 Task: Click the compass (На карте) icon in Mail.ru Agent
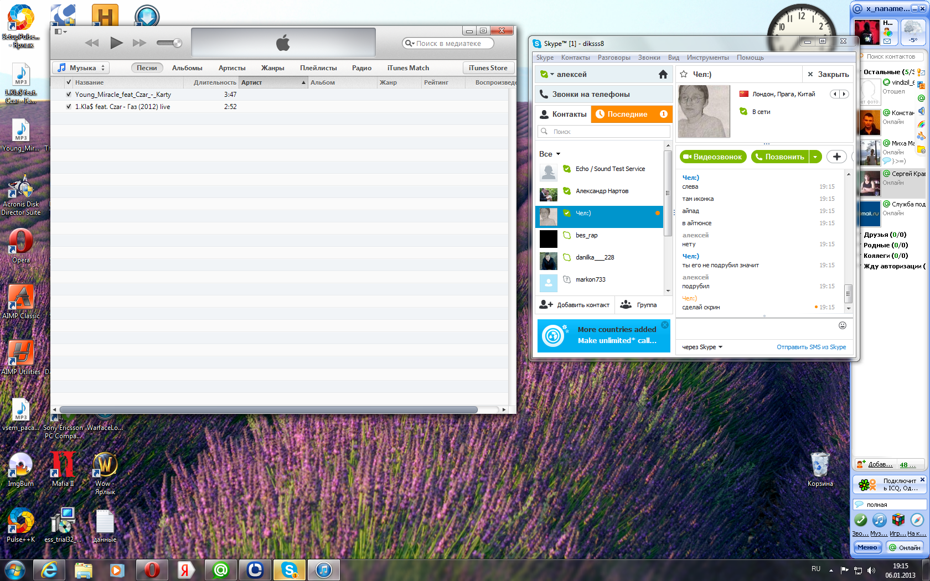click(x=917, y=520)
